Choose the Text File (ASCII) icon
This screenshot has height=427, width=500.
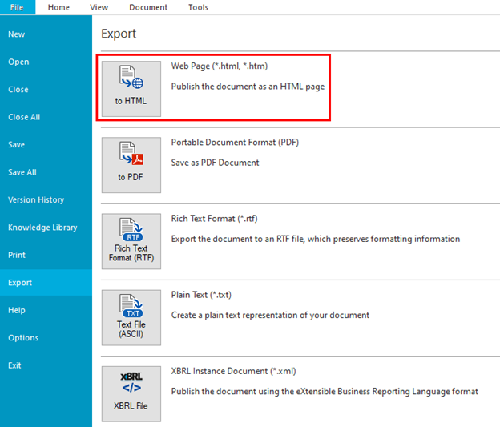point(131,316)
